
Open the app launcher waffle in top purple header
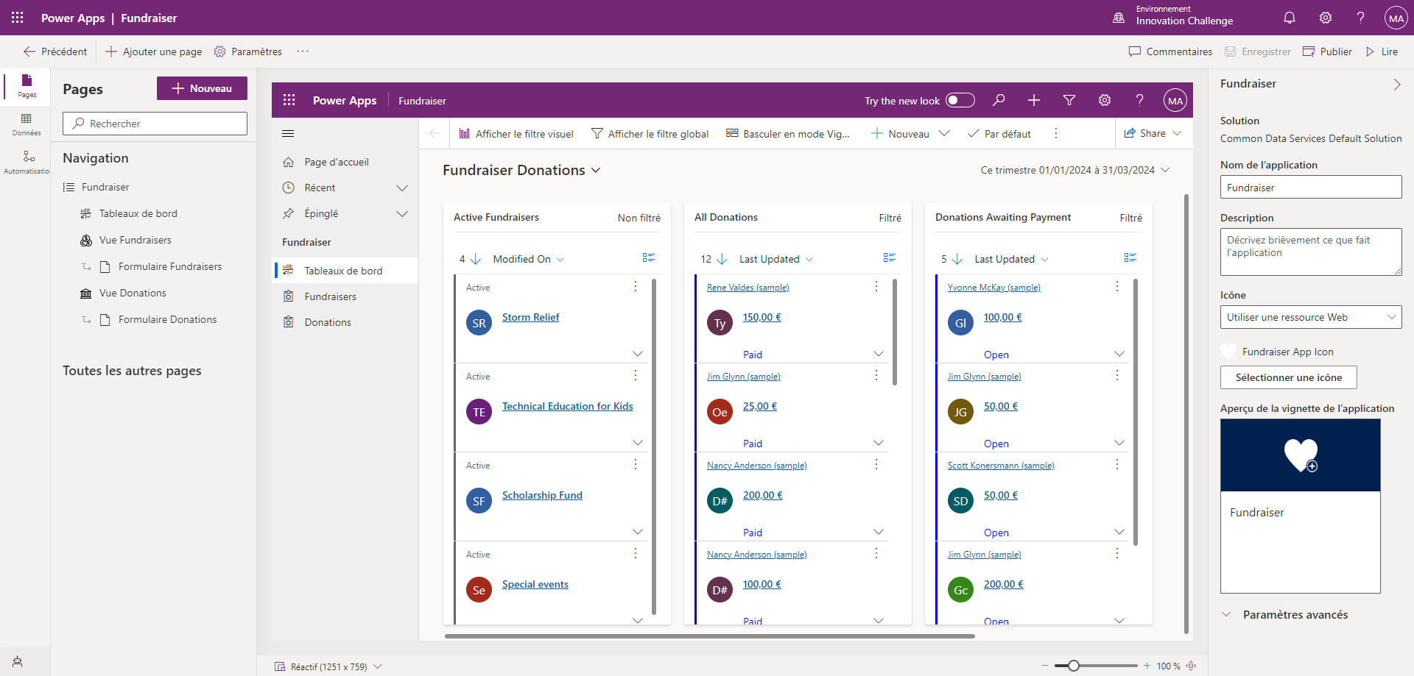(x=18, y=18)
